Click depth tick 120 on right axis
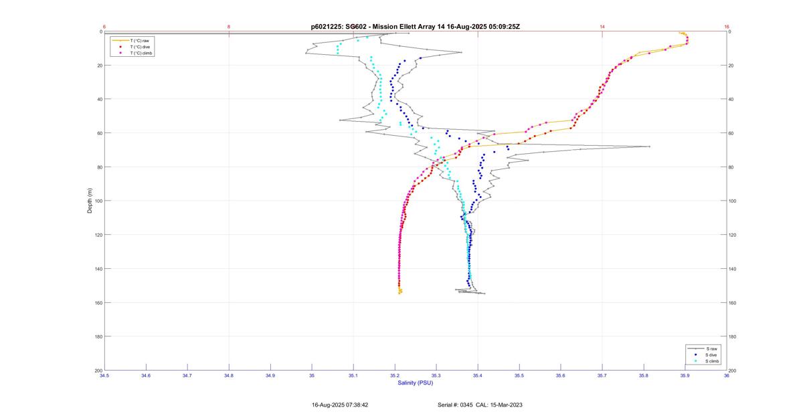Viewport: 803px width, 416px height. (733, 235)
